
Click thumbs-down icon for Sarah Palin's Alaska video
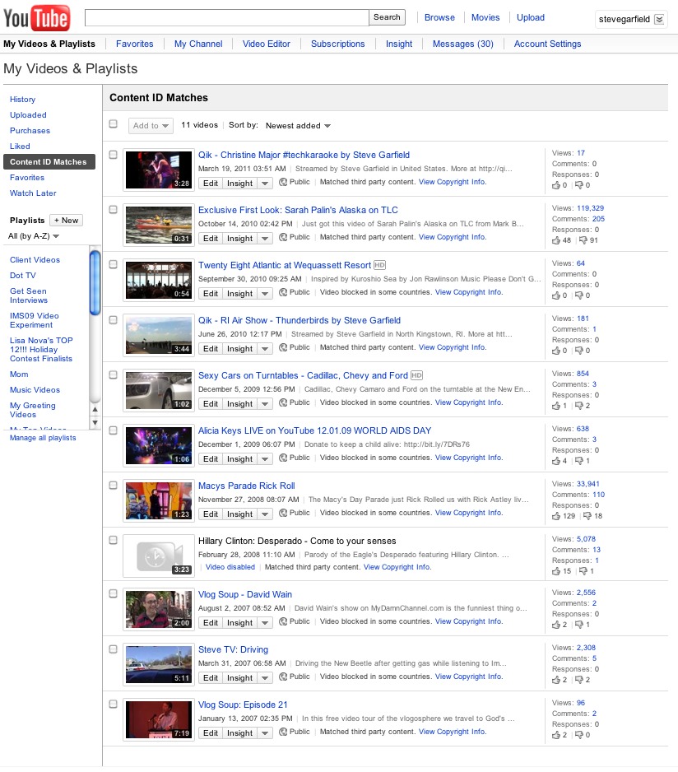pos(583,240)
